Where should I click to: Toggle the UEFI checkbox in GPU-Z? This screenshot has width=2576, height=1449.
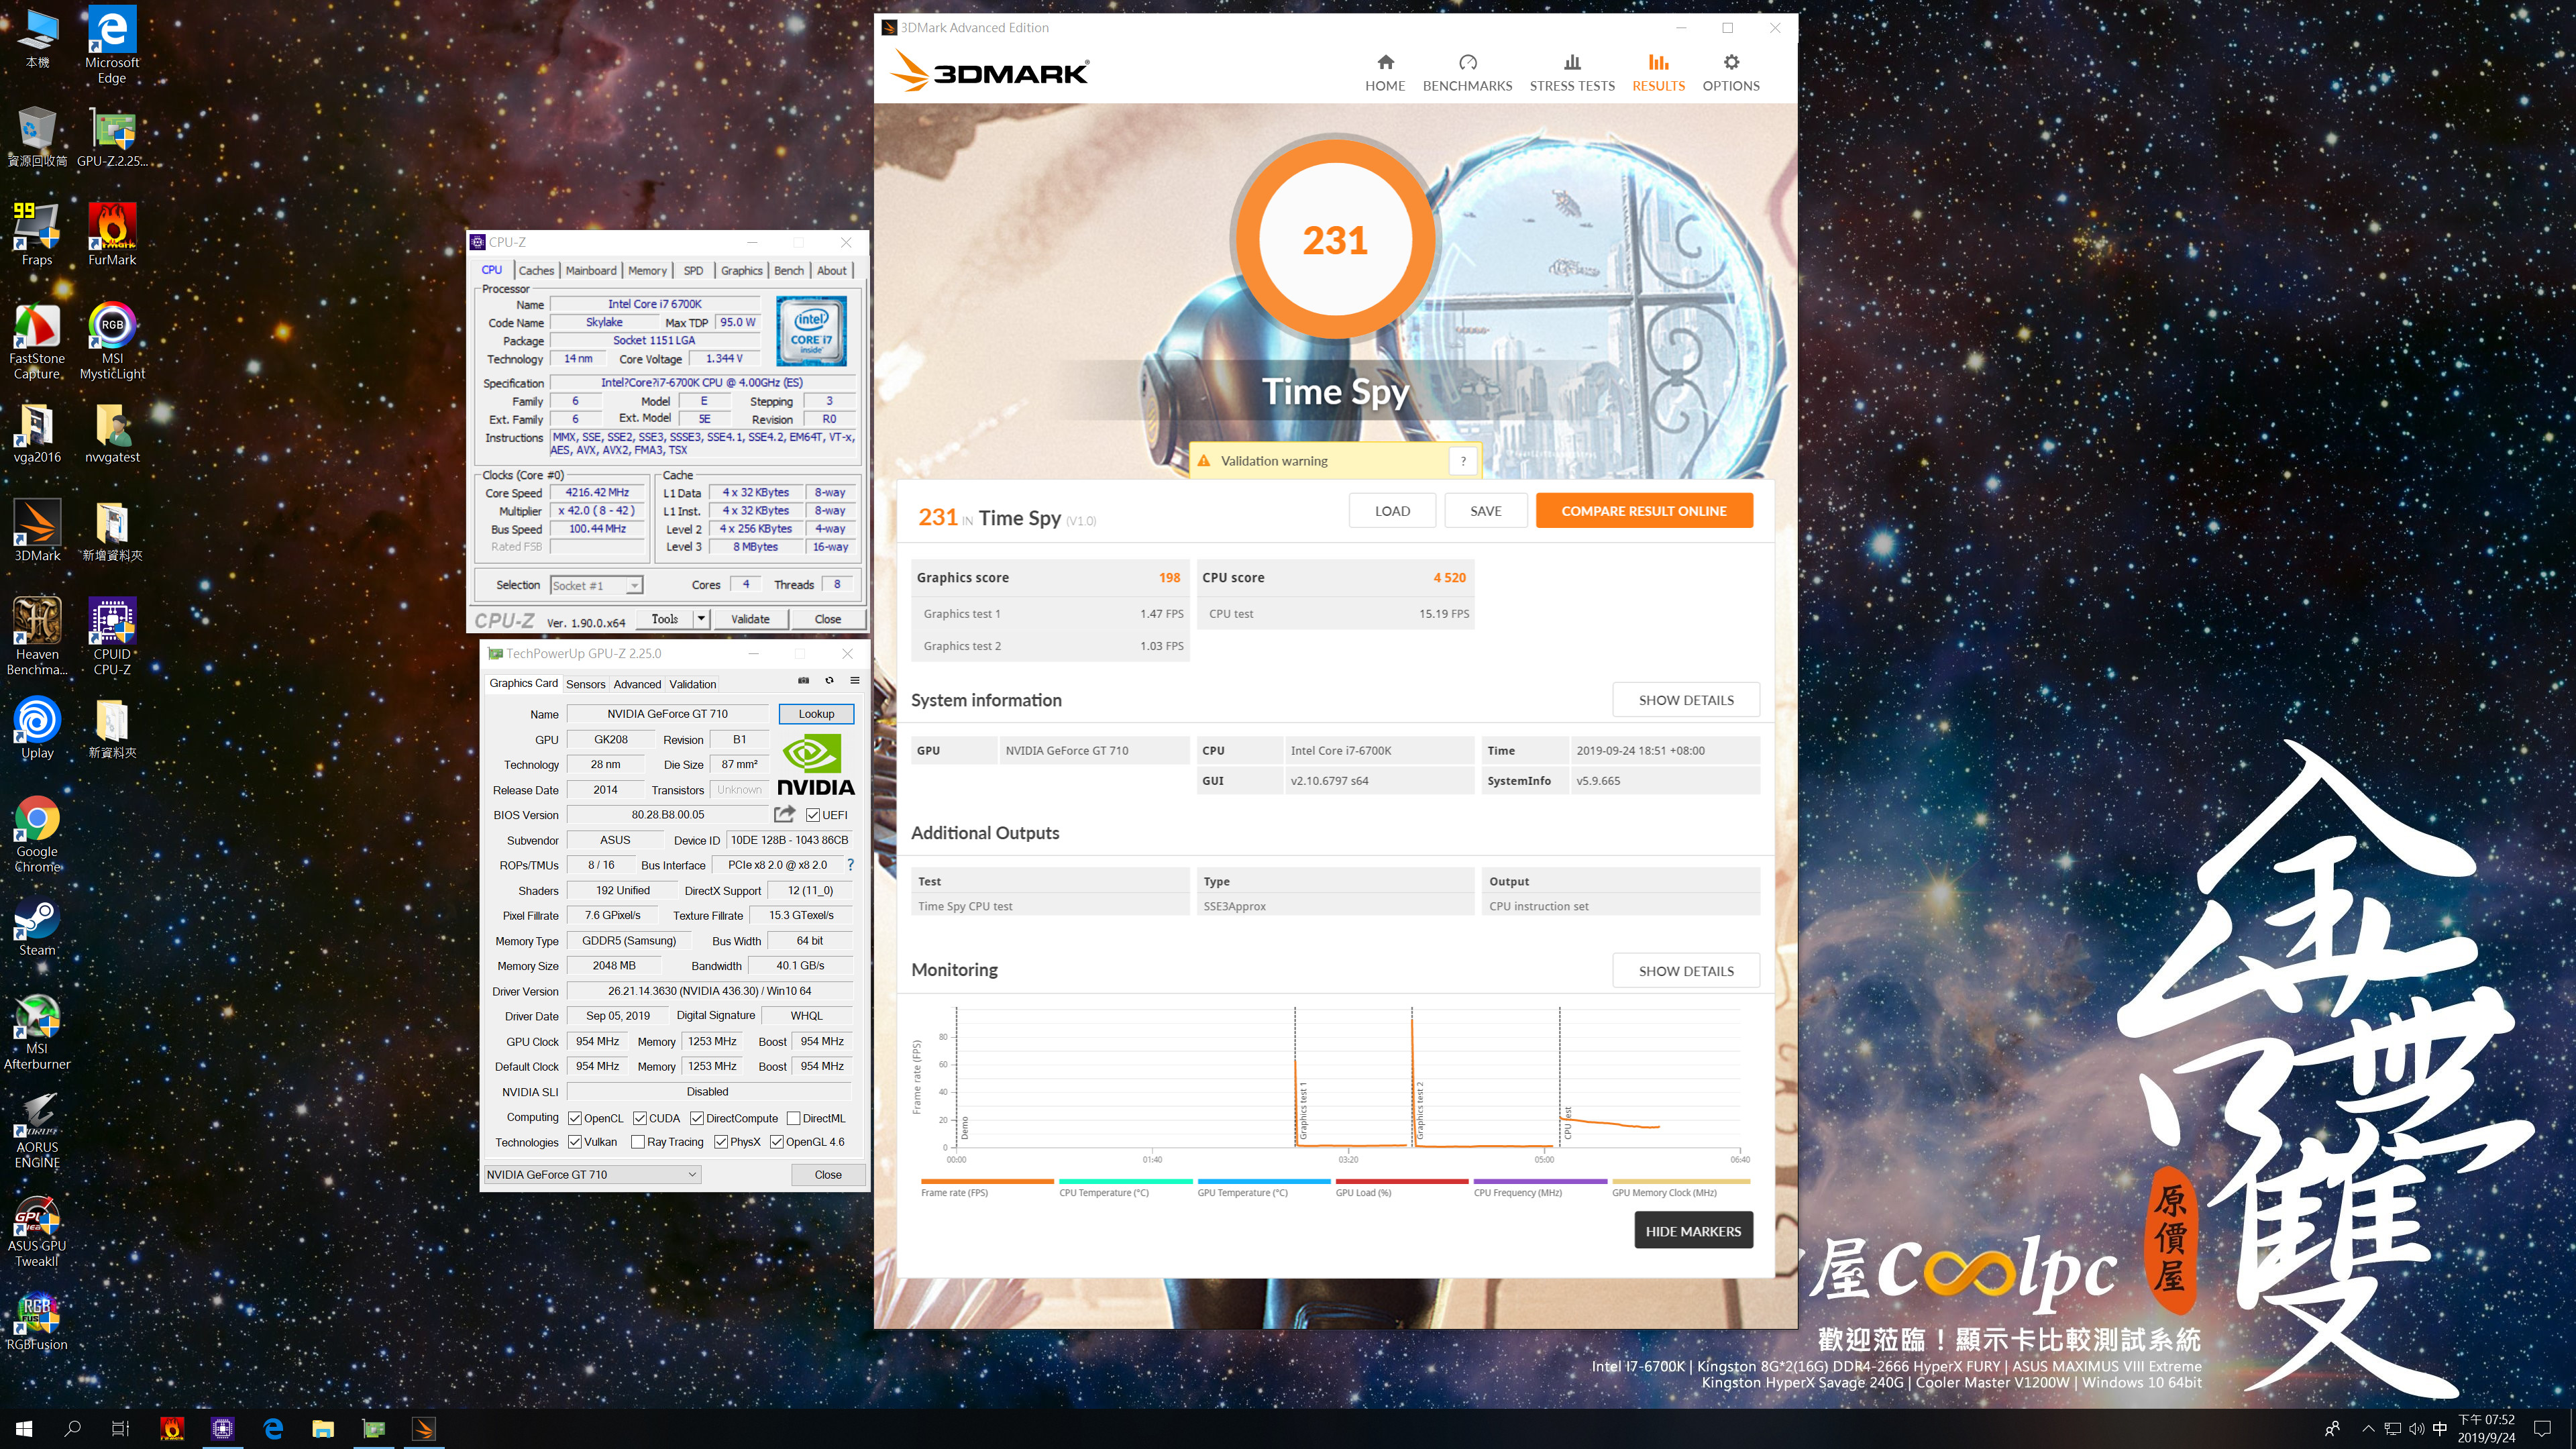[812, 815]
